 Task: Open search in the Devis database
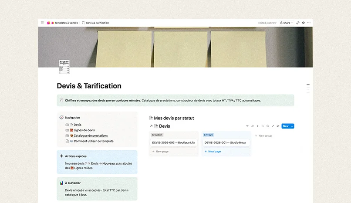tap(268, 126)
